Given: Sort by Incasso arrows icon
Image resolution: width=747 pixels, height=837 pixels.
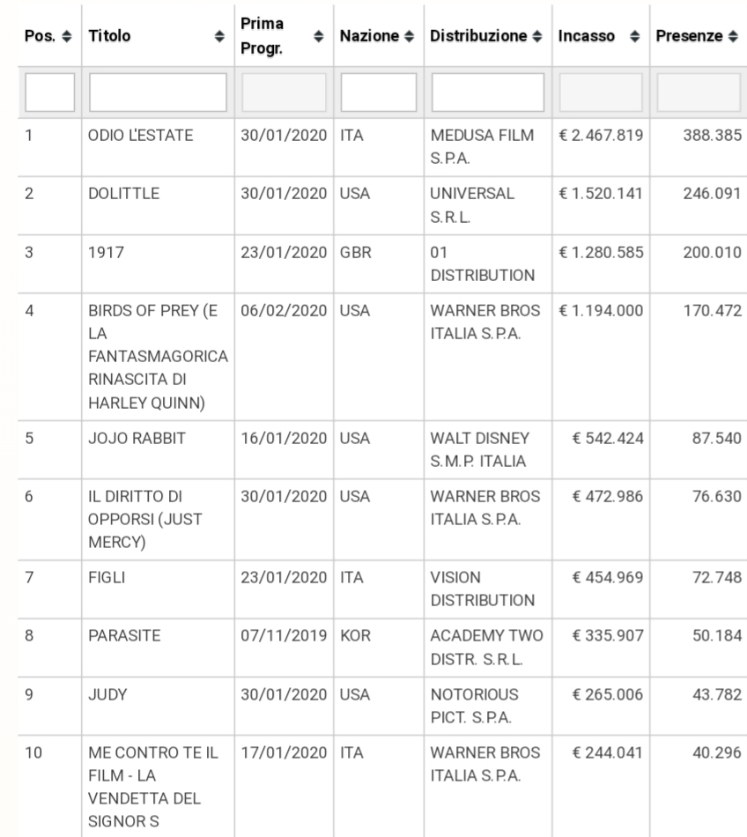Looking at the screenshot, I should [x=632, y=39].
